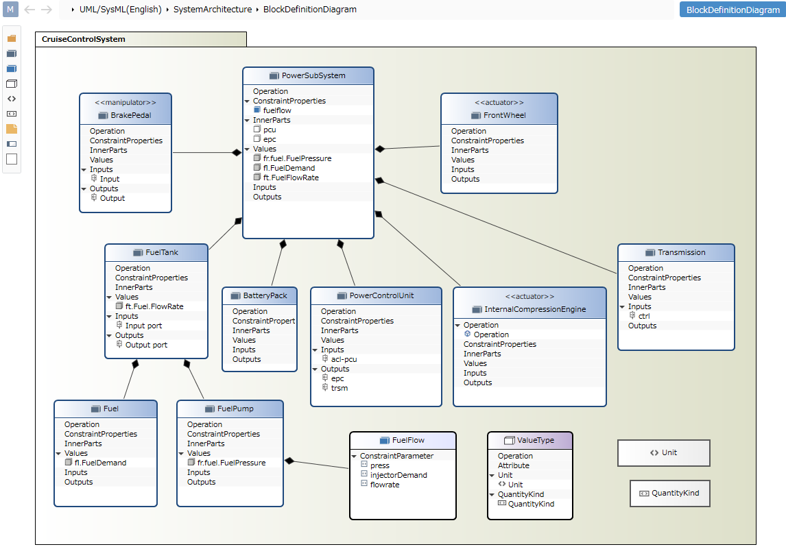The width and height of the screenshot is (786, 560).
Task: Select the half-shaded rectangle tool in the palette
Action: pyautogui.click(x=12, y=144)
